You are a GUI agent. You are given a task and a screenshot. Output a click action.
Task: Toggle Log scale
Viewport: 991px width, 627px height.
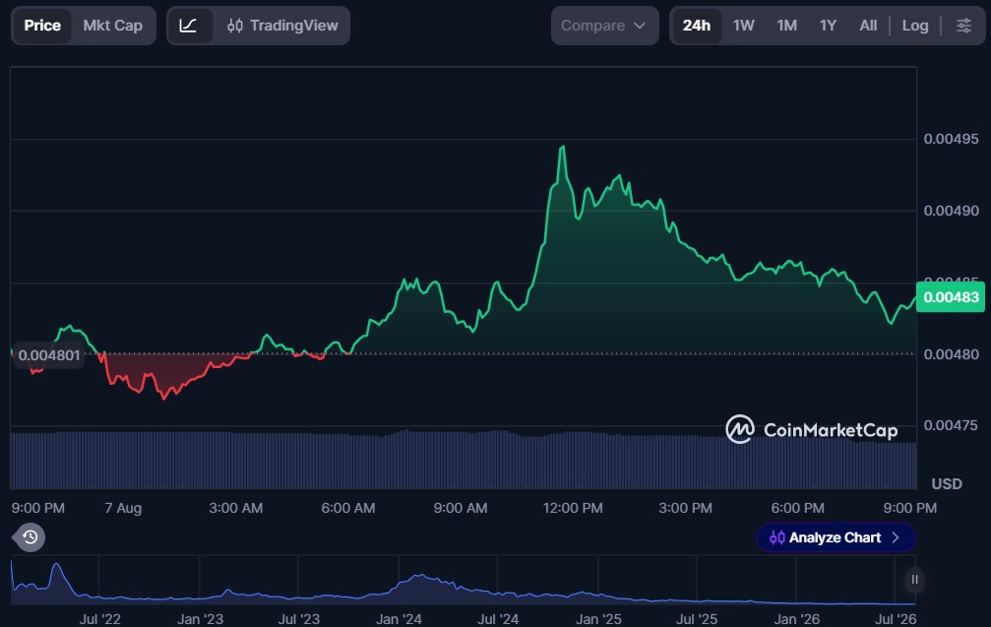click(x=915, y=26)
